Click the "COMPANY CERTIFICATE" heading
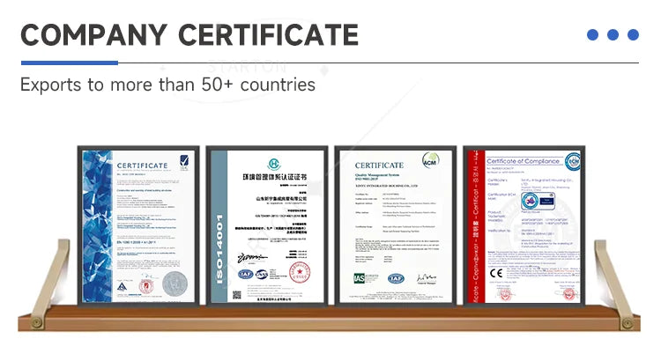The image size is (661, 346). [x=189, y=35]
